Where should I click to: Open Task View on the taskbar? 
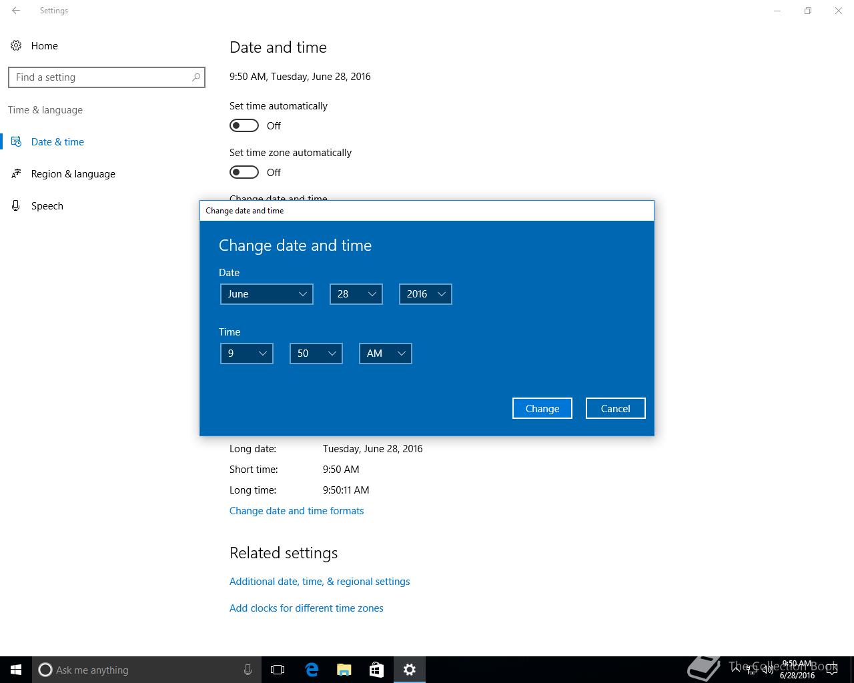[278, 670]
